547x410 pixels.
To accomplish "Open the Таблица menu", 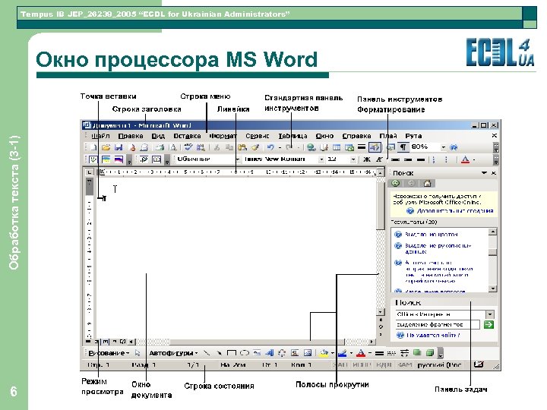I will 292,136.
